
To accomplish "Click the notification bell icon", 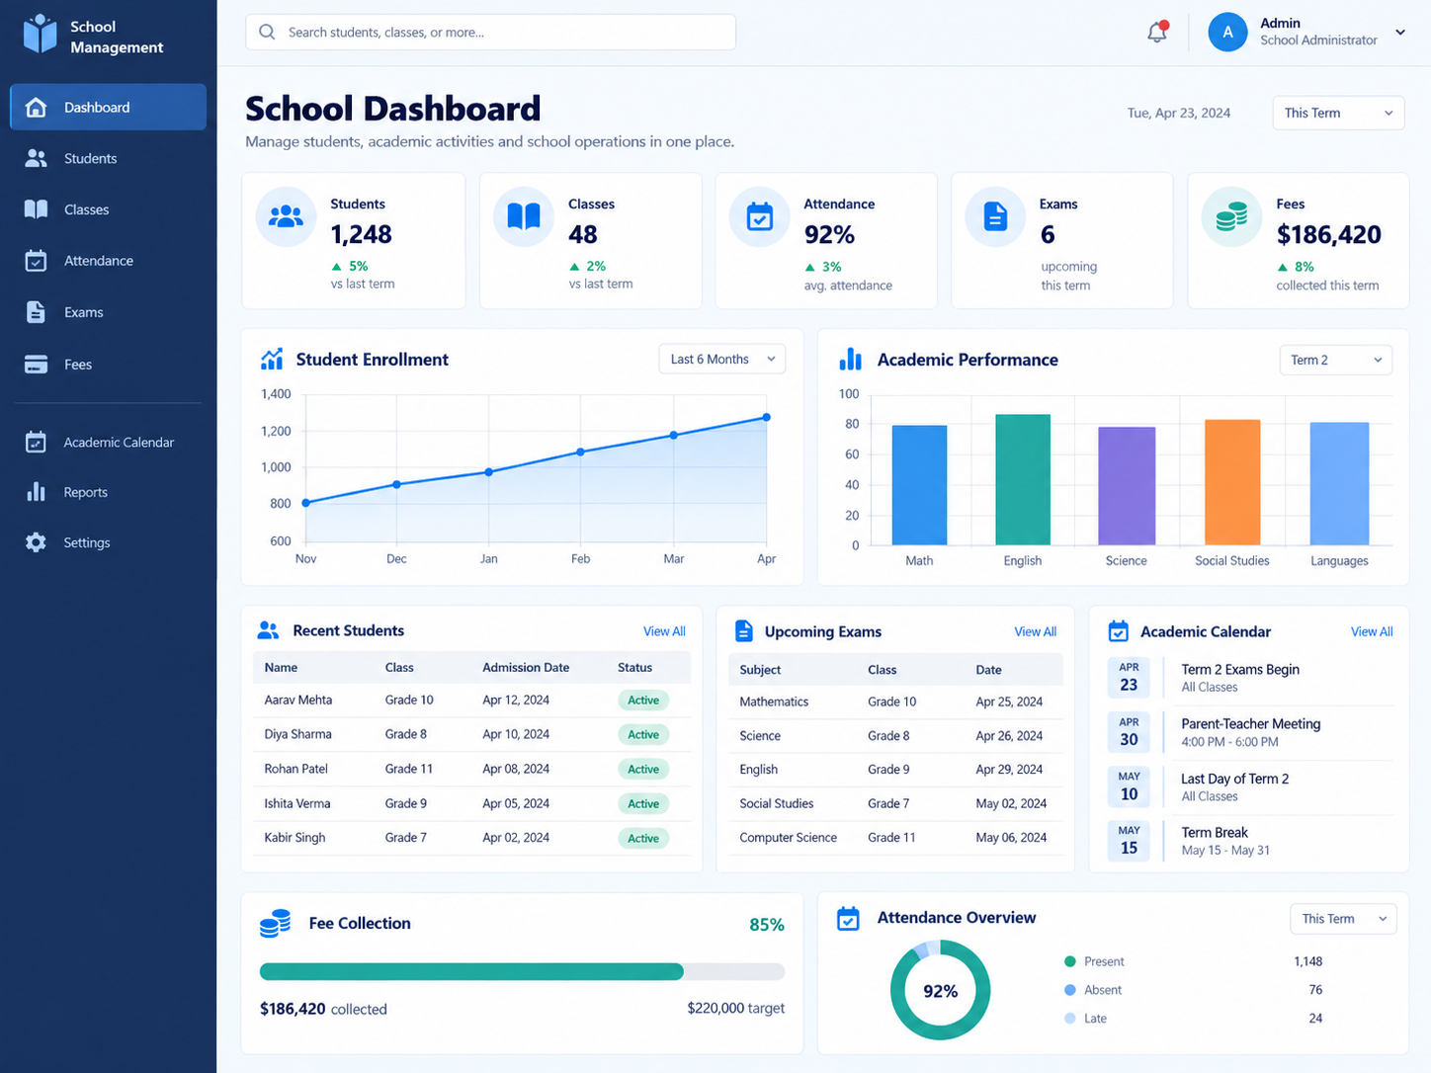I will point(1157,32).
